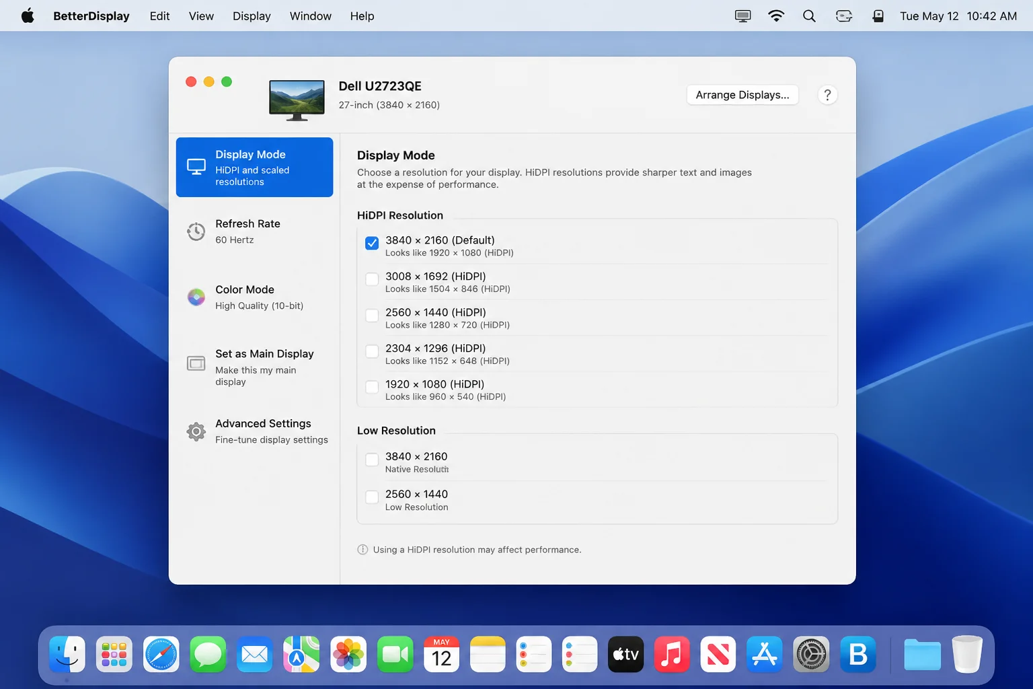Screen dimensions: 1033x689
Task: Launch Safari from the dock
Action: [x=161, y=654]
